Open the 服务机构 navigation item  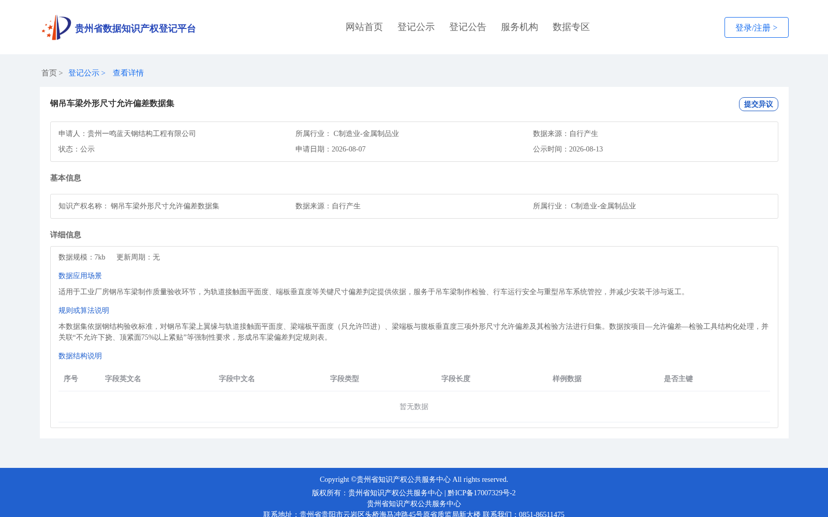pos(520,27)
